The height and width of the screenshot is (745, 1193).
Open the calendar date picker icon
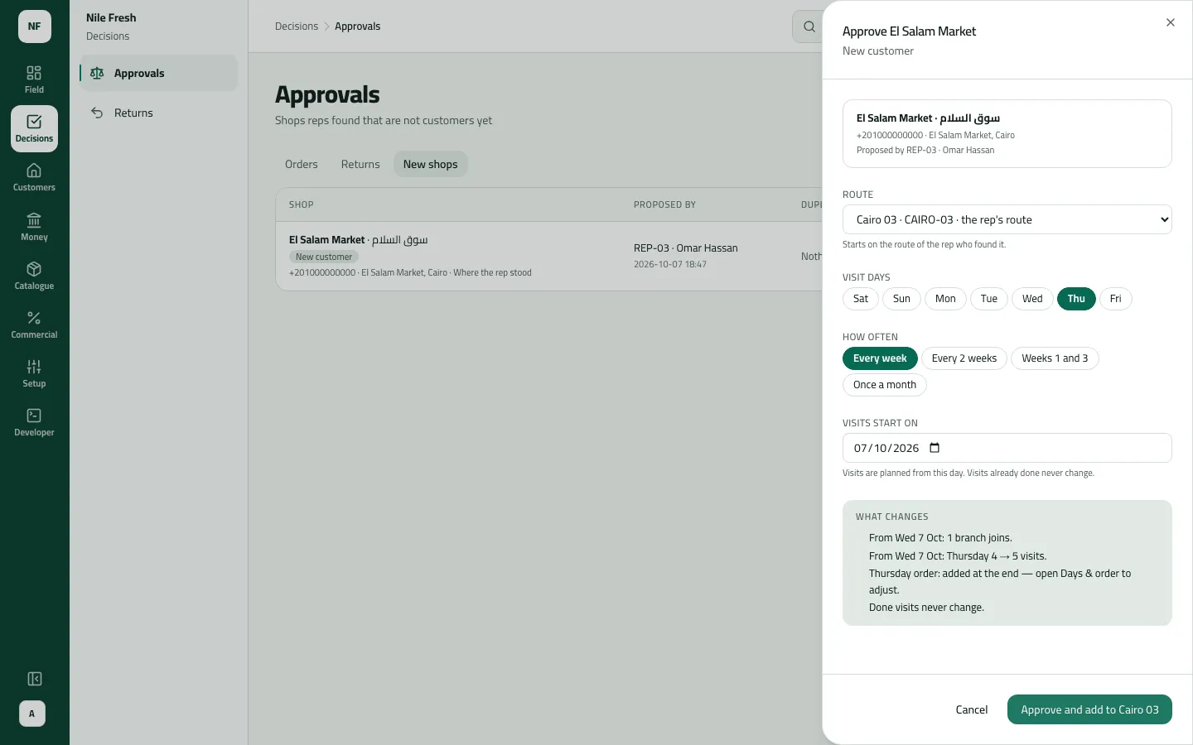pyautogui.click(x=935, y=448)
